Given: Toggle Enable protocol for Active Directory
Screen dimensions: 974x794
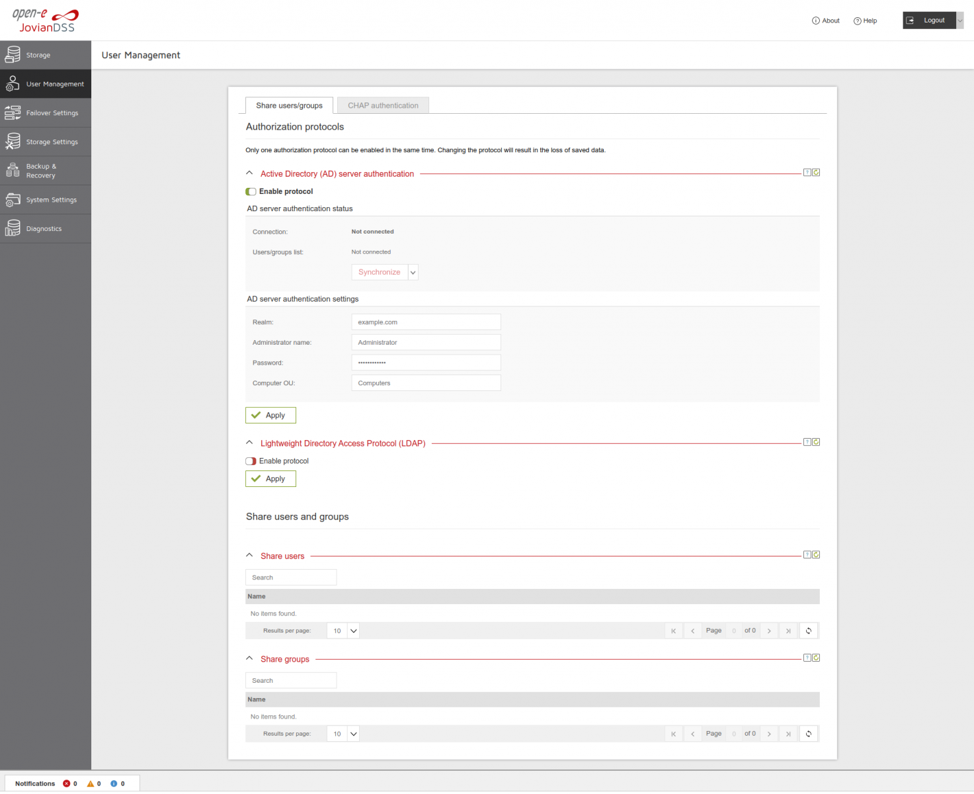Looking at the screenshot, I should 251,192.
